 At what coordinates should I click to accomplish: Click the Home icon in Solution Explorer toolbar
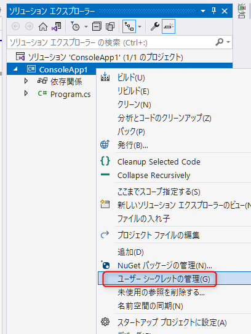(43, 26)
